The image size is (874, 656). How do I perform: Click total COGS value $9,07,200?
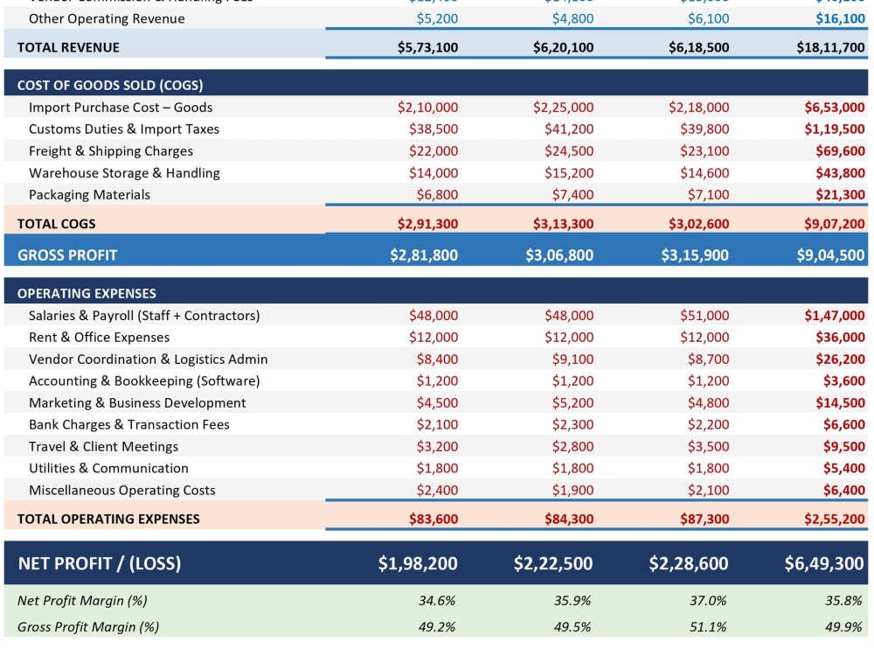pos(835,224)
